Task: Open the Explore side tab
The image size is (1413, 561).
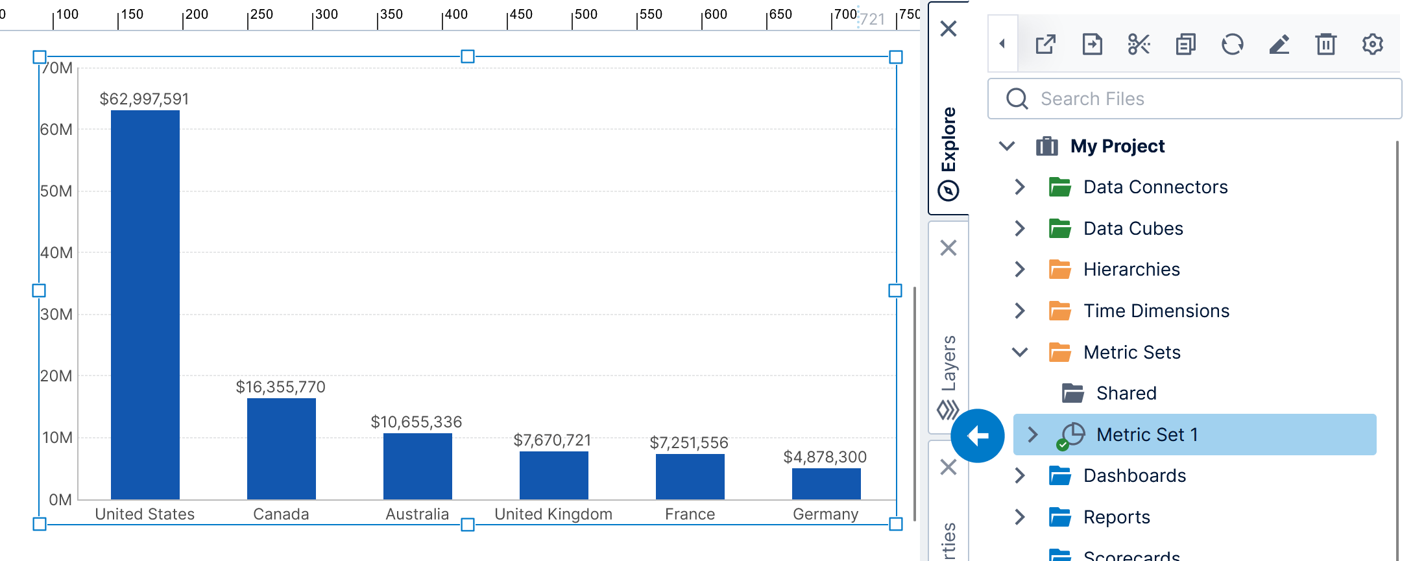Action: coord(948,152)
